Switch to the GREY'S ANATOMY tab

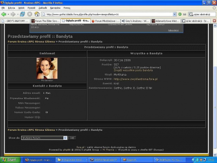pos(15,21)
